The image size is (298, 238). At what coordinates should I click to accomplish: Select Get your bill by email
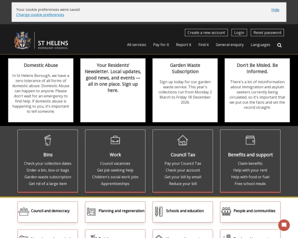click(x=183, y=177)
